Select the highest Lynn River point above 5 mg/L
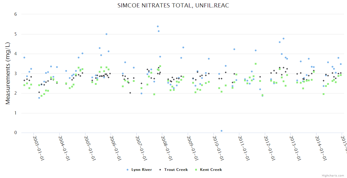 158,26
